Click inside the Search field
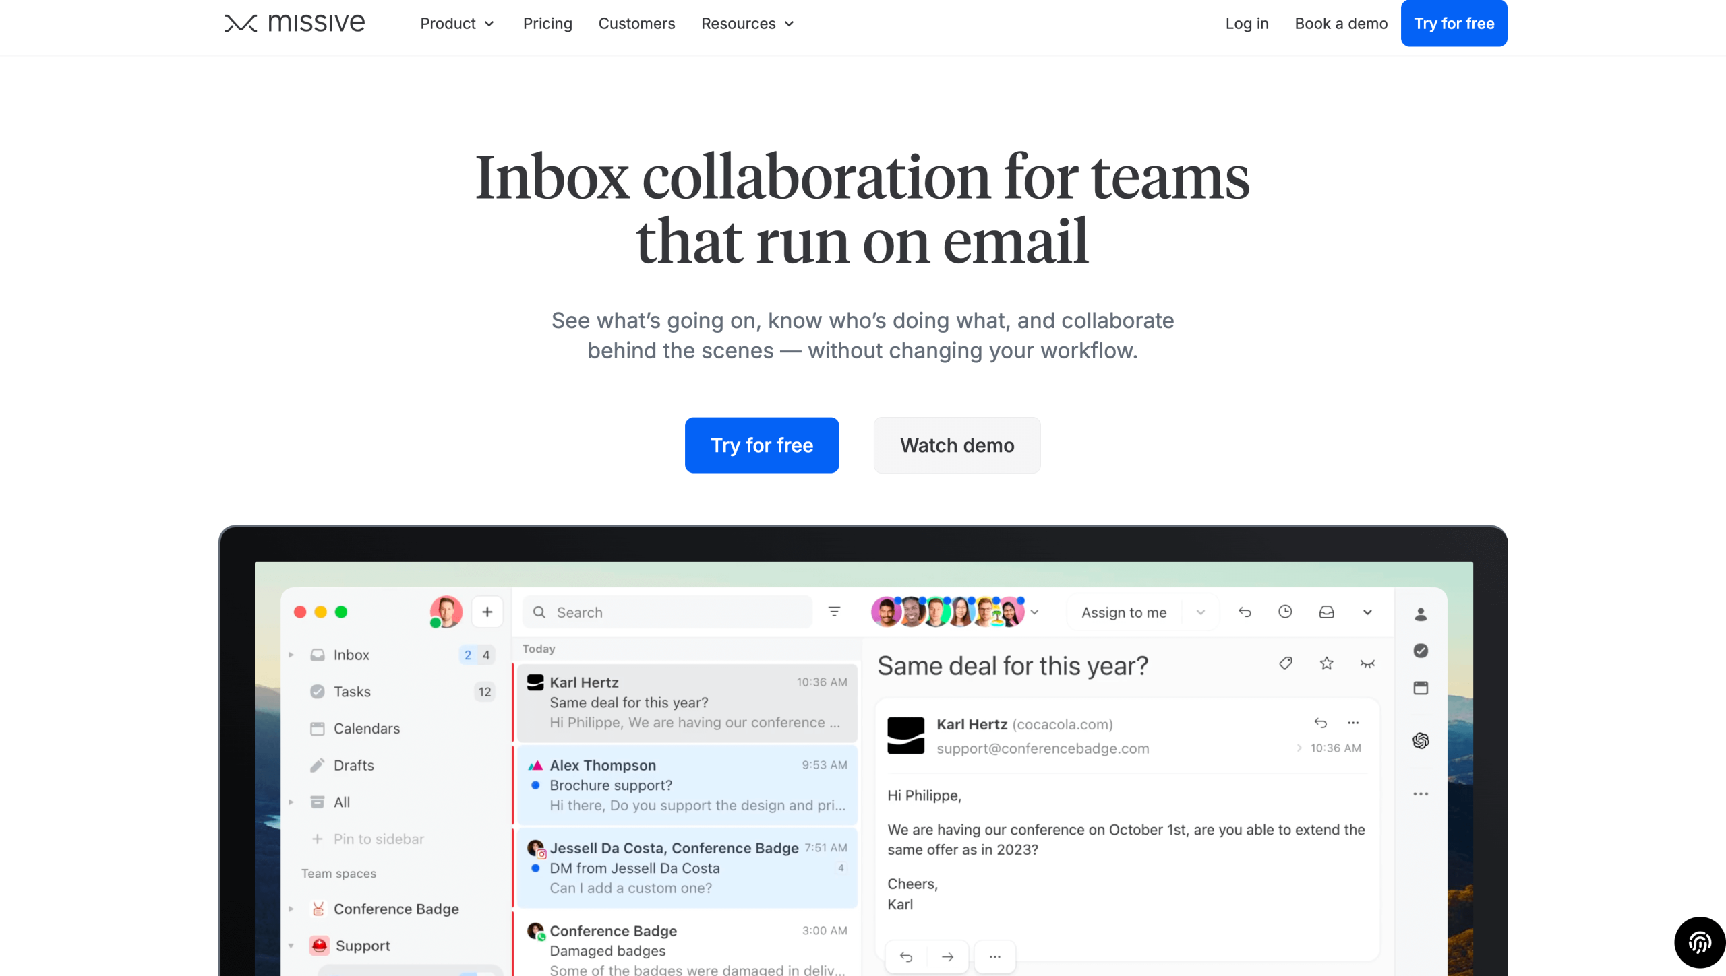The width and height of the screenshot is (1726, 976). (667, 612)
